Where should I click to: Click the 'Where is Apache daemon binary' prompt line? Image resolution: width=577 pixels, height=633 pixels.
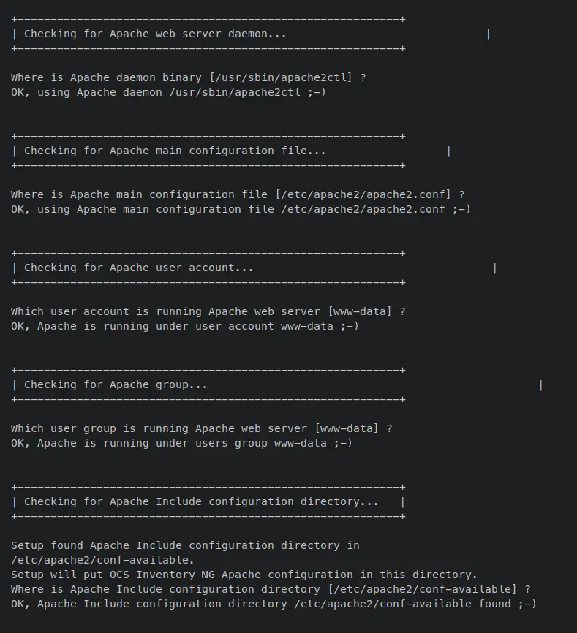point(188,77)
